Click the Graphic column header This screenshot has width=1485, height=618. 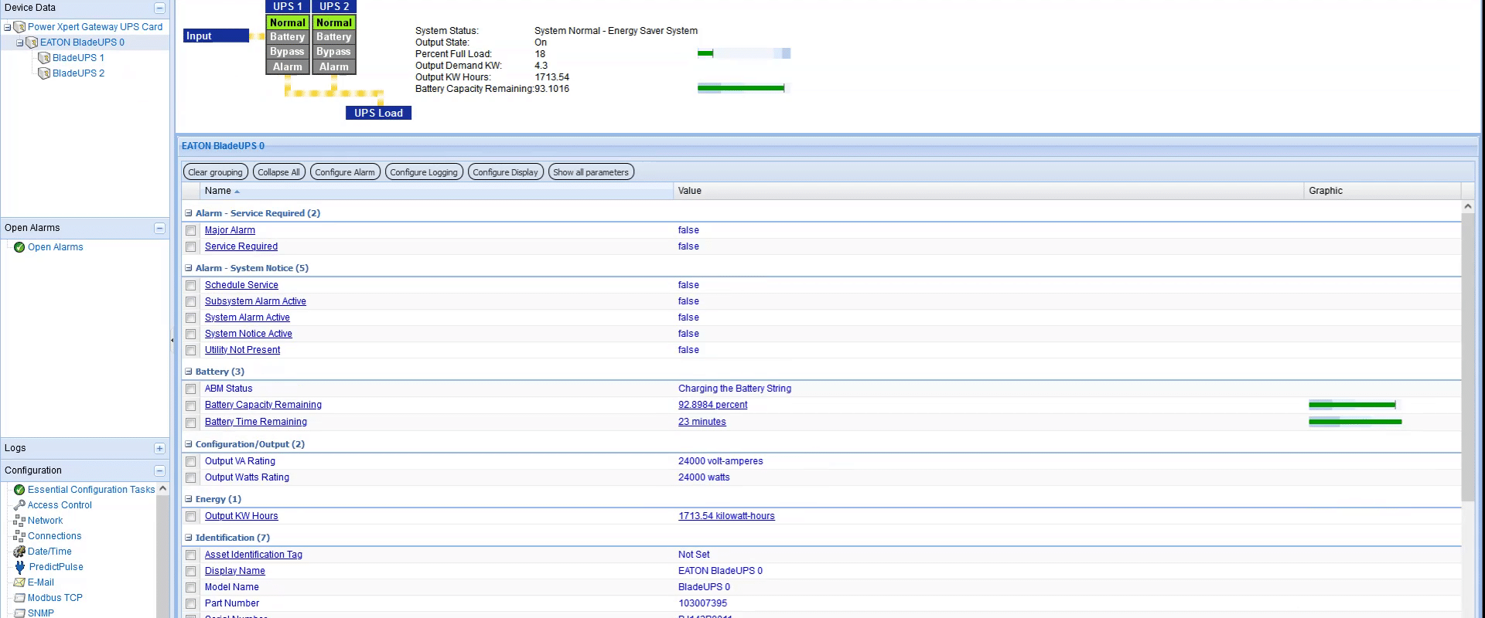(x=1382, y=191)
